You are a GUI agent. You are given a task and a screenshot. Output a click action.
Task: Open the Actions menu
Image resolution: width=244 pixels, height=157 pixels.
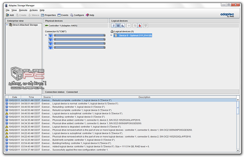pyautogui.click(x=34, y=10)
